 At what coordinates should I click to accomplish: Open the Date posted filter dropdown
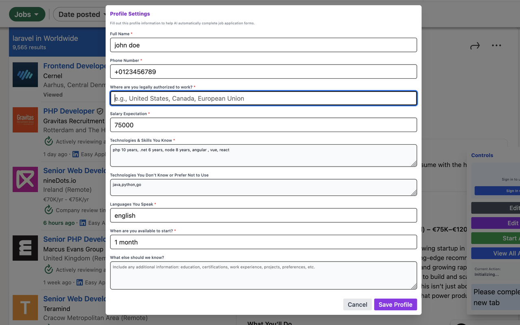pyautogui.click(x=82, y=14)
